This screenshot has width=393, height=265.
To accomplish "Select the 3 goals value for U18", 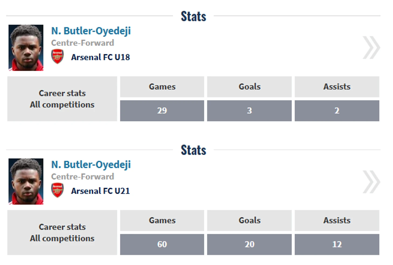I will pyautogui.click(x=249, y=111).
